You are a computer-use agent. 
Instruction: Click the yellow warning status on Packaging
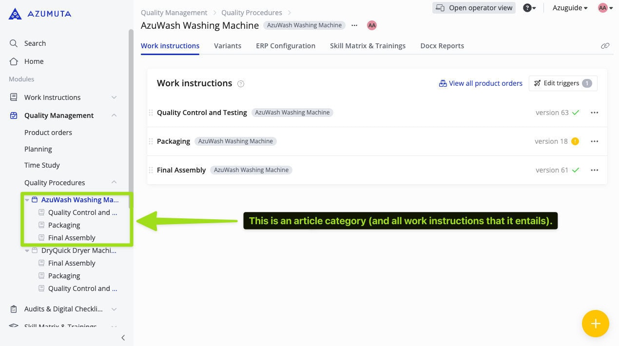(575, 141)
